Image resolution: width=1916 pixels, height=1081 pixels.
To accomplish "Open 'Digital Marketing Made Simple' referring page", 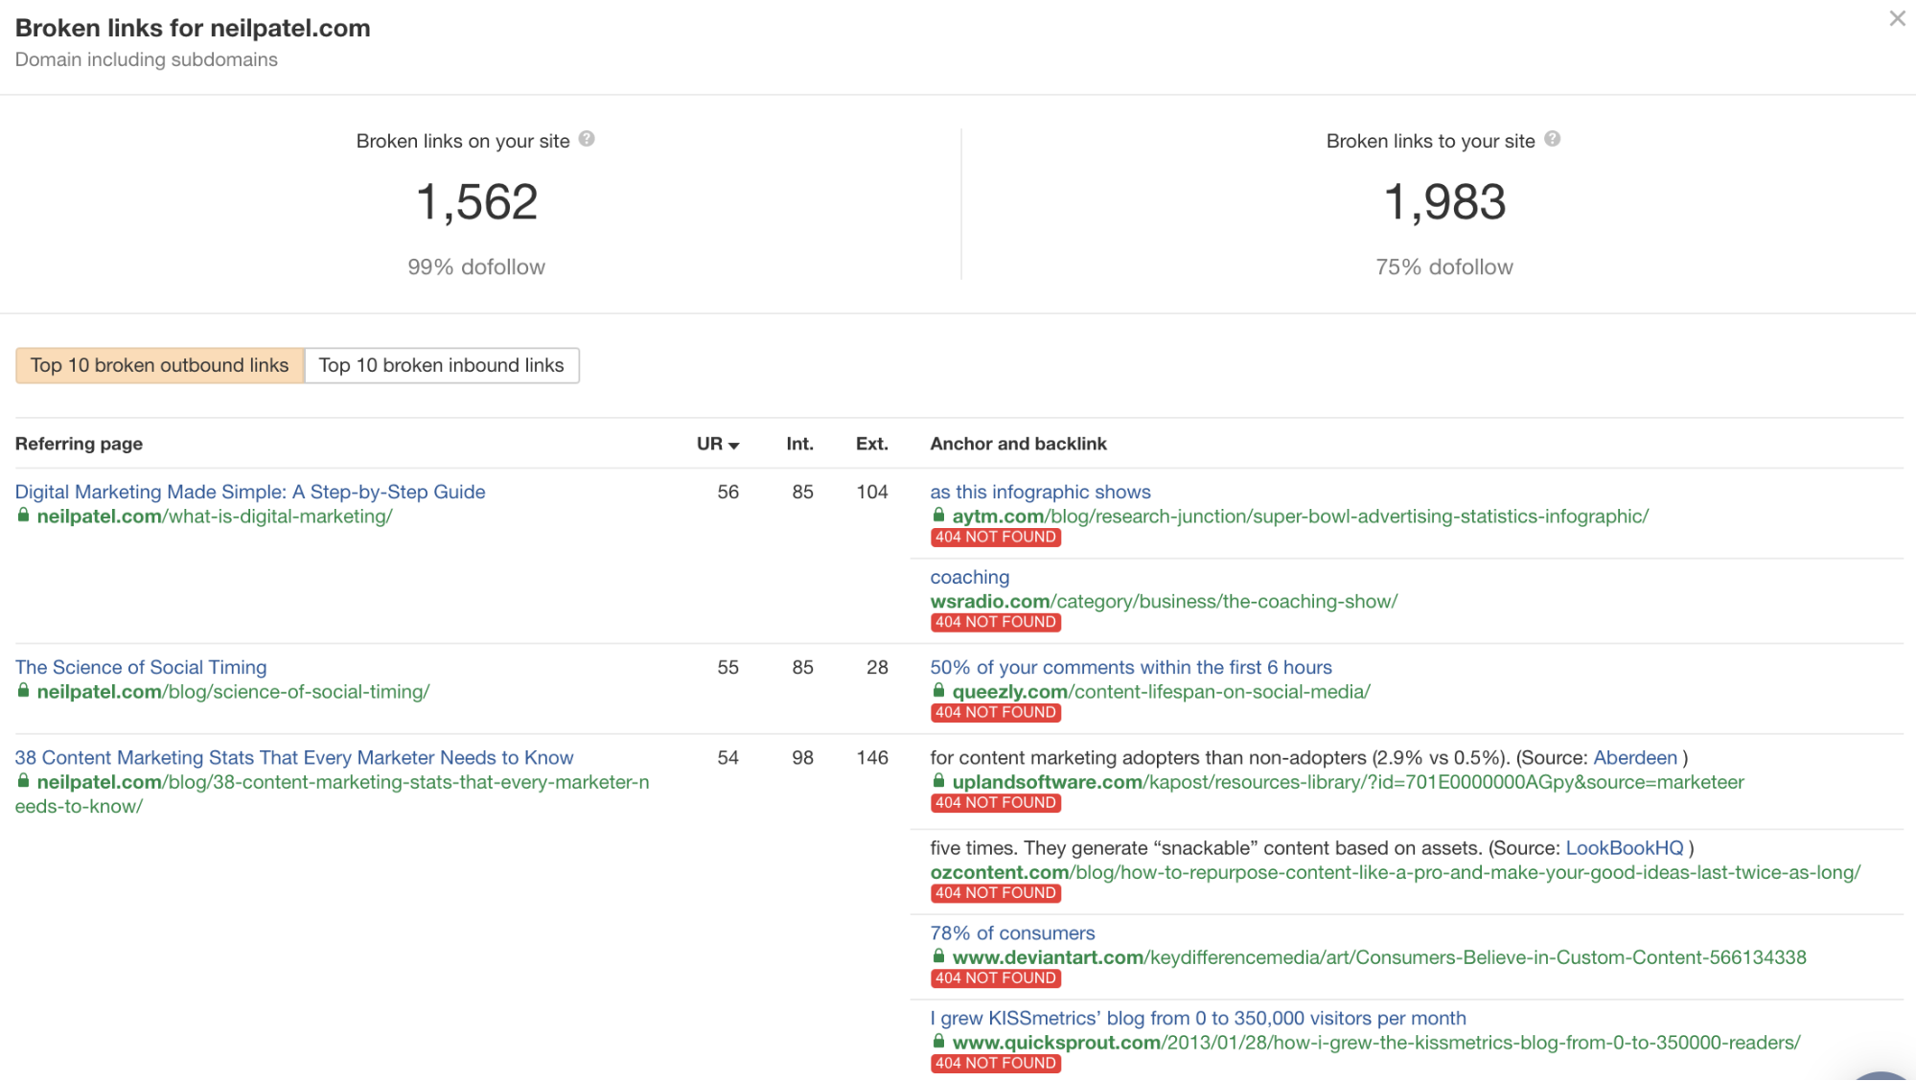I will (x=250, y=492).
